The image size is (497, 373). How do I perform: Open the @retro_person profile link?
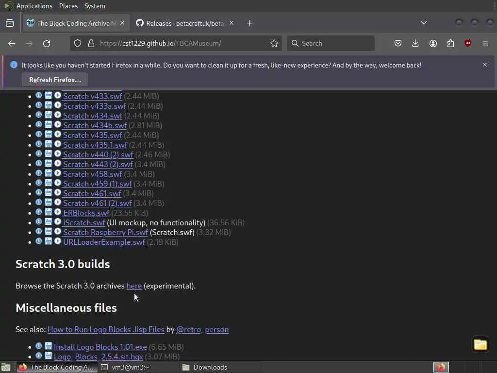202,330
